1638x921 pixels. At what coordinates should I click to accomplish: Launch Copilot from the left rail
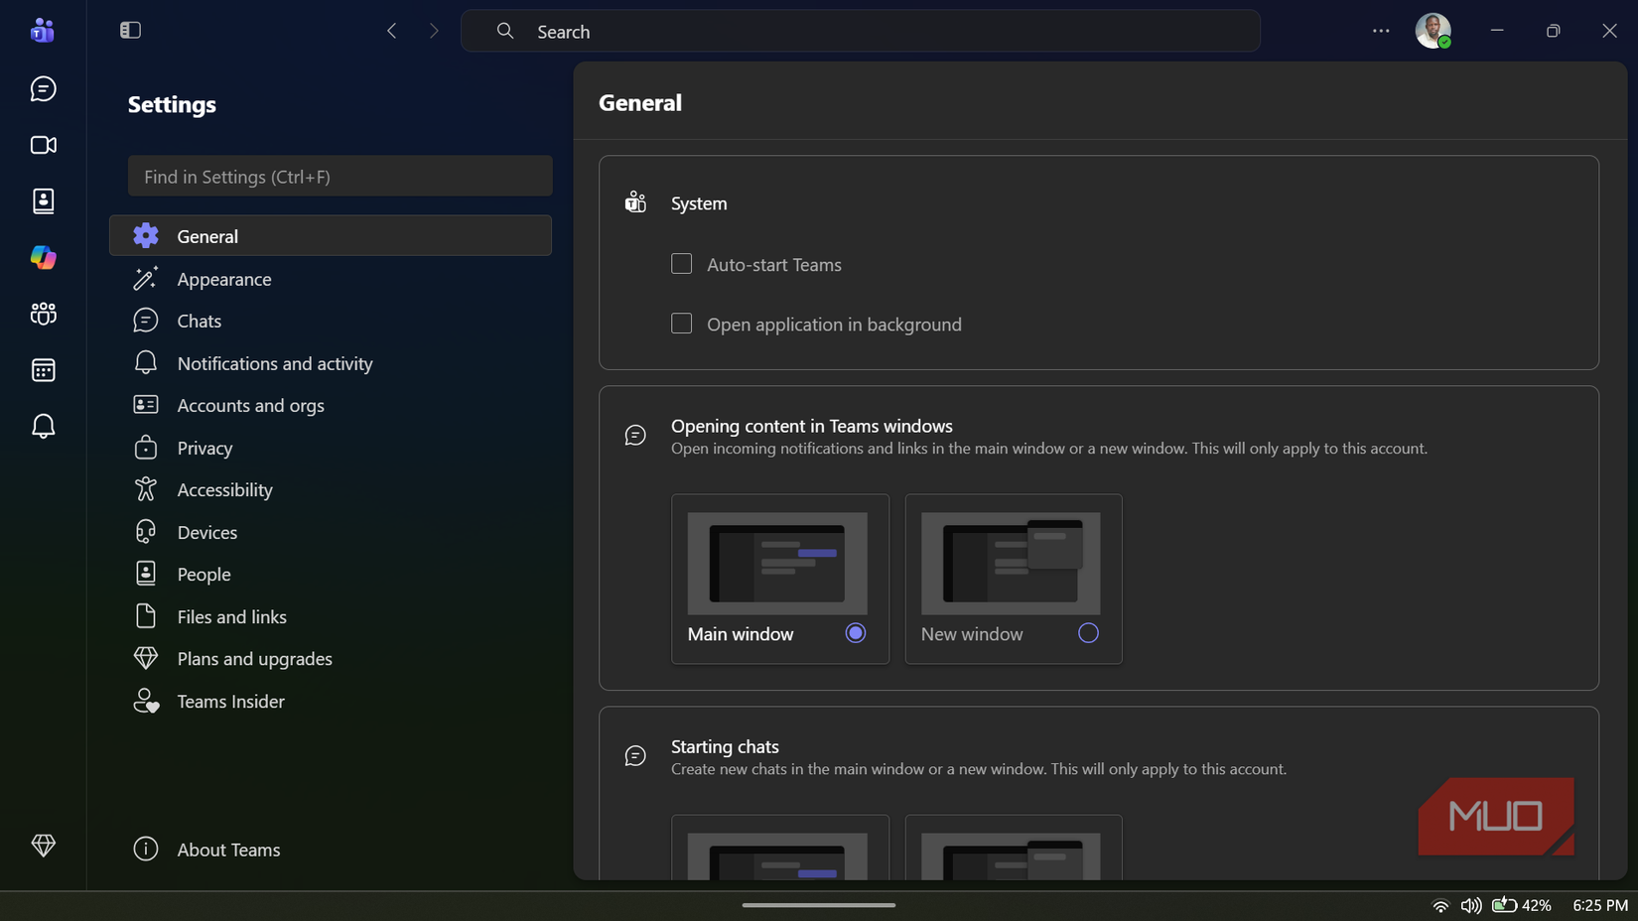(43, 257)
